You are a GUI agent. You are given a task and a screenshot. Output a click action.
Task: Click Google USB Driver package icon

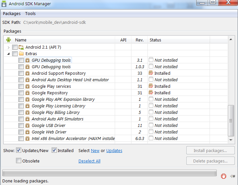click(27, 126)
